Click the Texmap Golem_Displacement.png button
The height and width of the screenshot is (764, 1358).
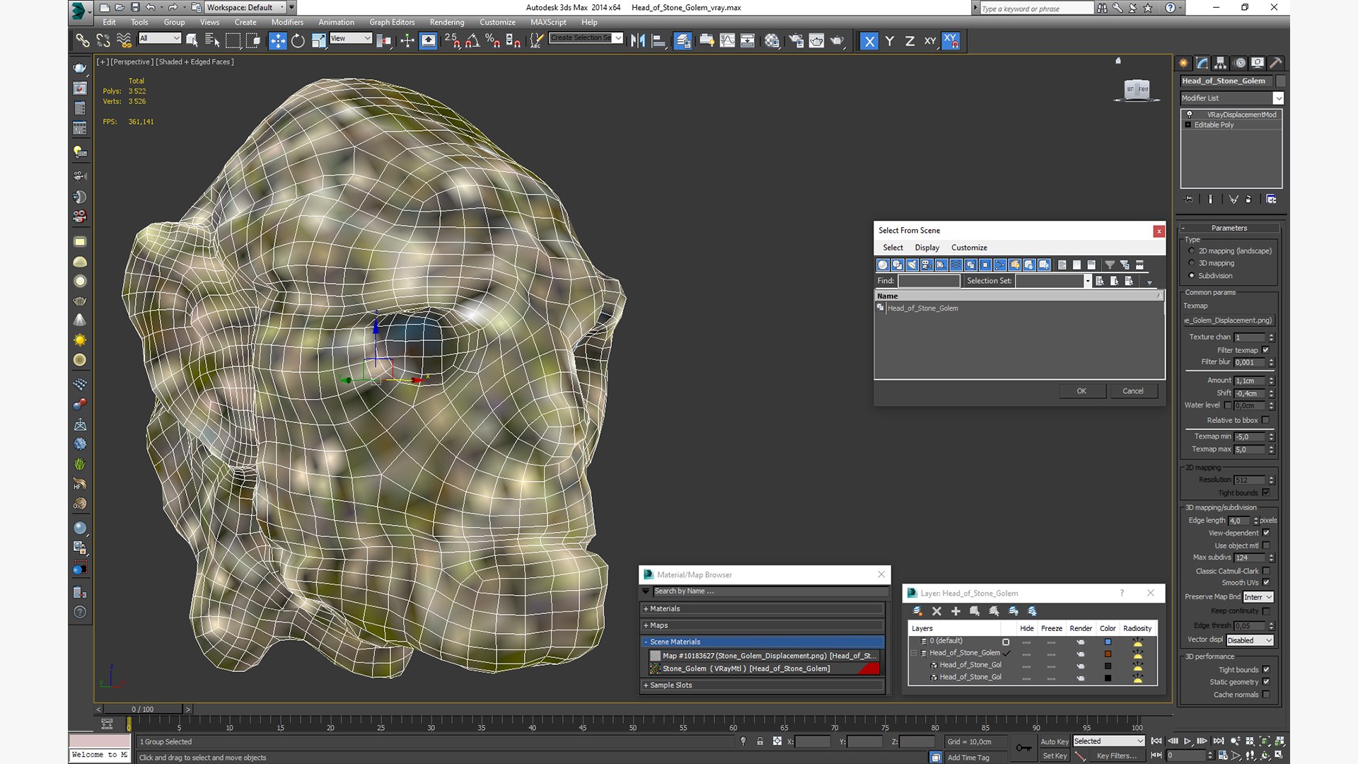click(x=1228, y=320)
